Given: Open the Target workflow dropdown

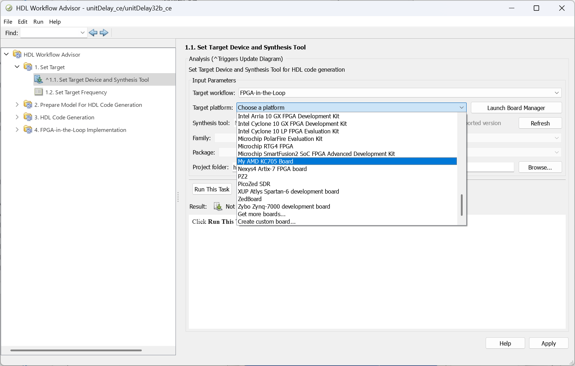Looking at the screenshot, I should coord(557,92).
